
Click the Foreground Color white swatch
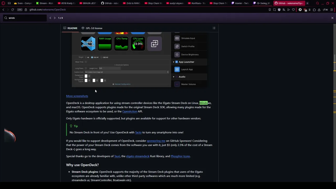pos(86,76)
